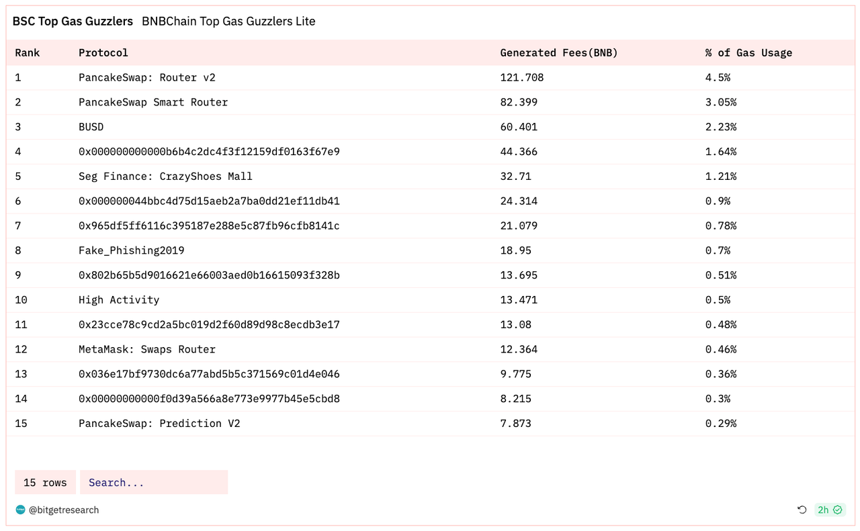
Task: Click the 4.5% gas usage value
Action: (718, 77)
